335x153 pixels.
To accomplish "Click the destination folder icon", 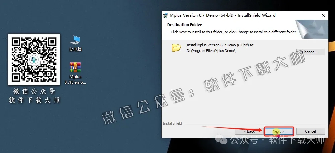I will coord(176,48).
